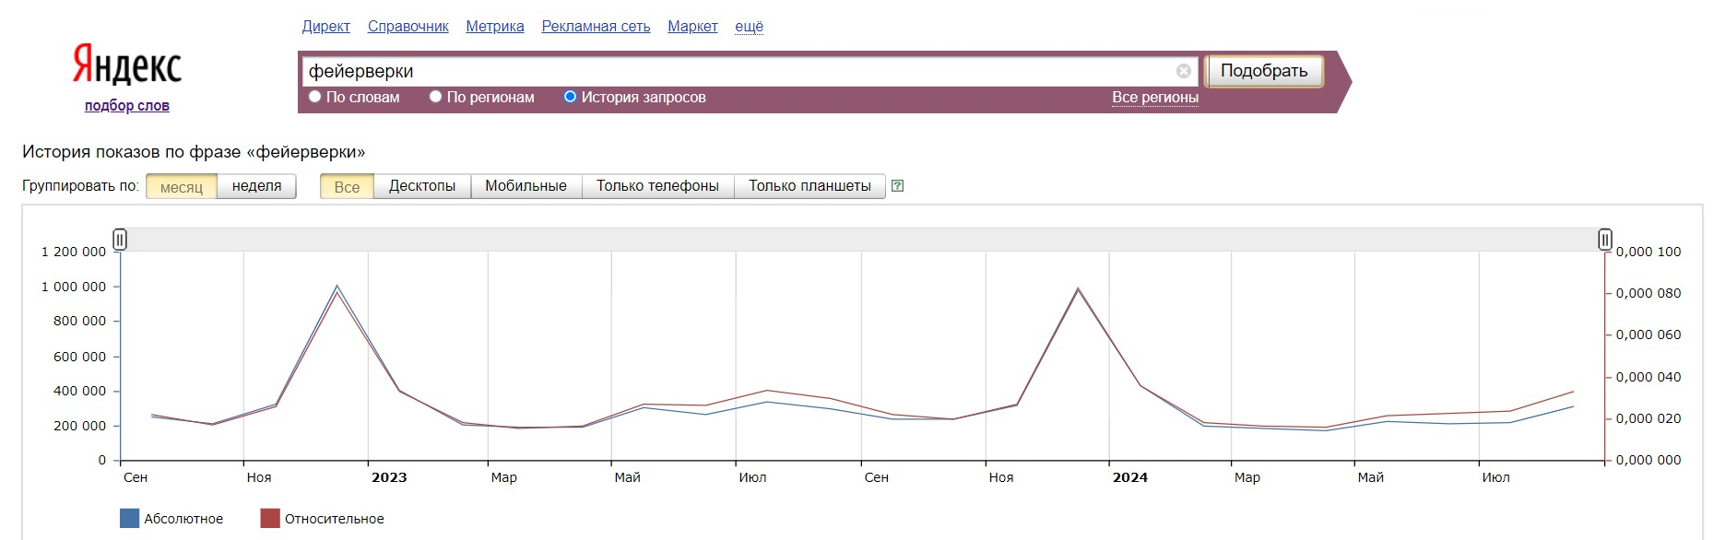Select the История запросов radio button
Screen dimensions: 1725x540
(x=570, y=97)
